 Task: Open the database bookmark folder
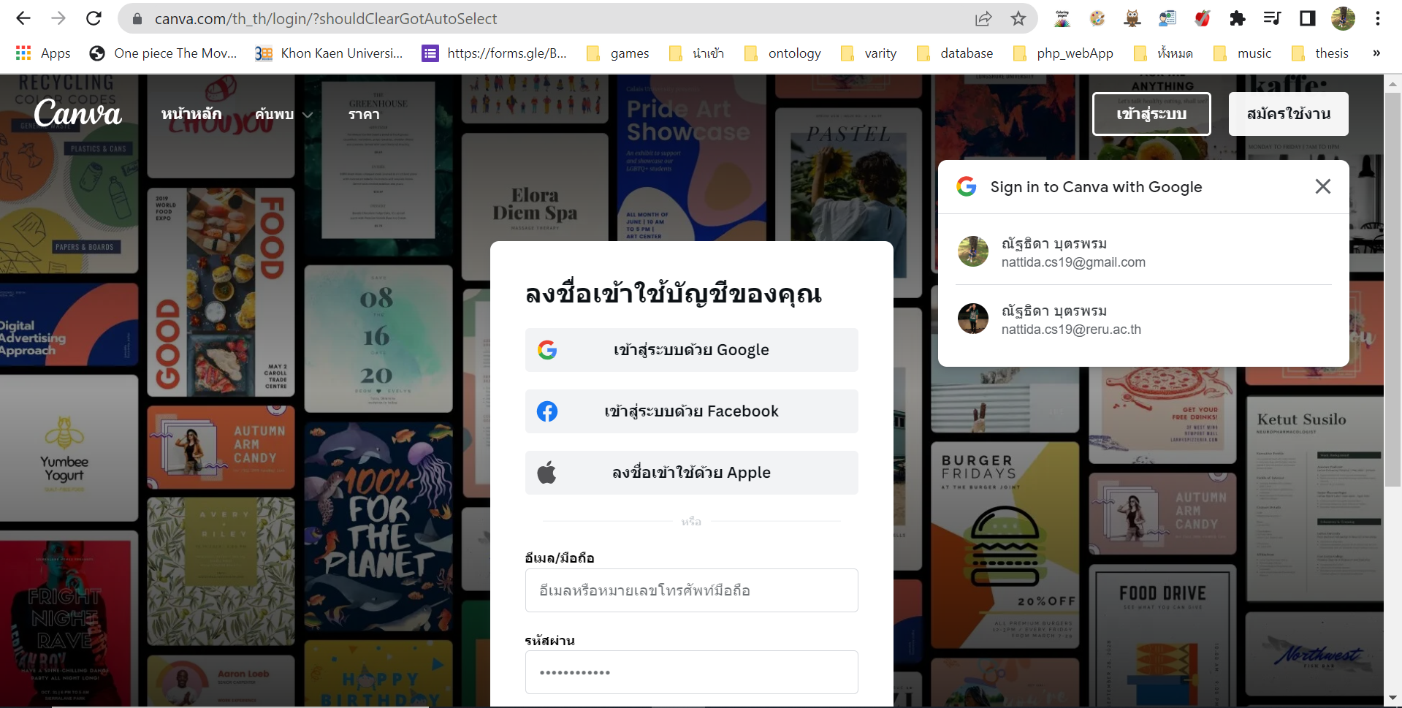(955, 53)
